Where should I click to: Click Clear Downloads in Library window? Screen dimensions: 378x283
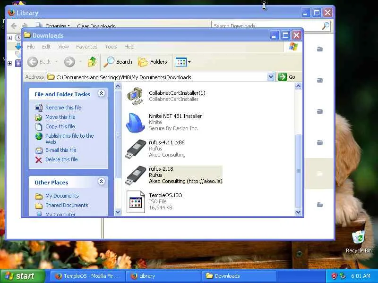[96, 26]
